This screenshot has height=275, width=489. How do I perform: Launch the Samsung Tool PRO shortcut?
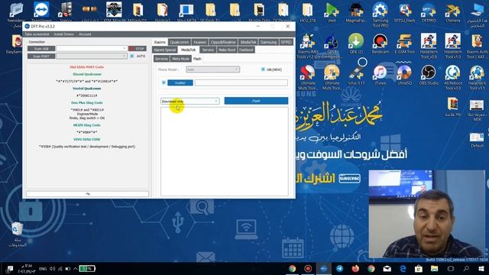[381, 14]
